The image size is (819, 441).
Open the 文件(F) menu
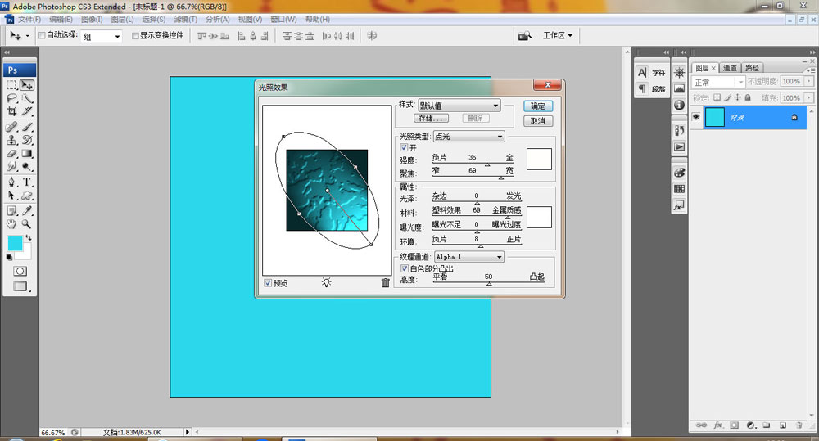pyautogui.click(x=29, y=20)
